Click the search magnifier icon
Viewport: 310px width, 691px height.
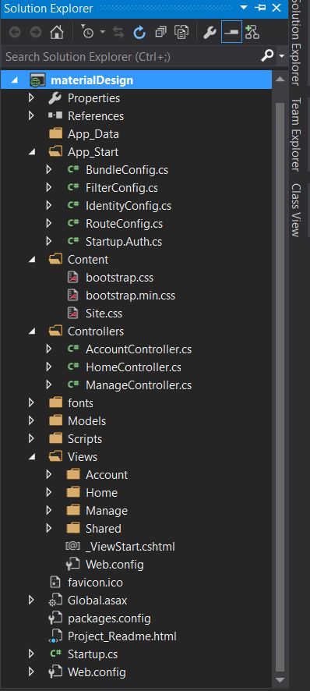click(267, 55)
